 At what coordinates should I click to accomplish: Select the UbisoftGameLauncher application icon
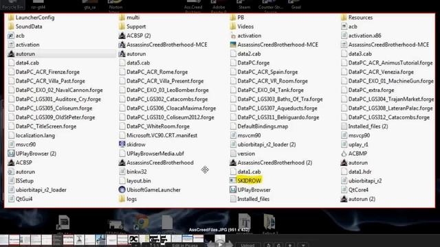pyautogui.click(x=122, y=190)
